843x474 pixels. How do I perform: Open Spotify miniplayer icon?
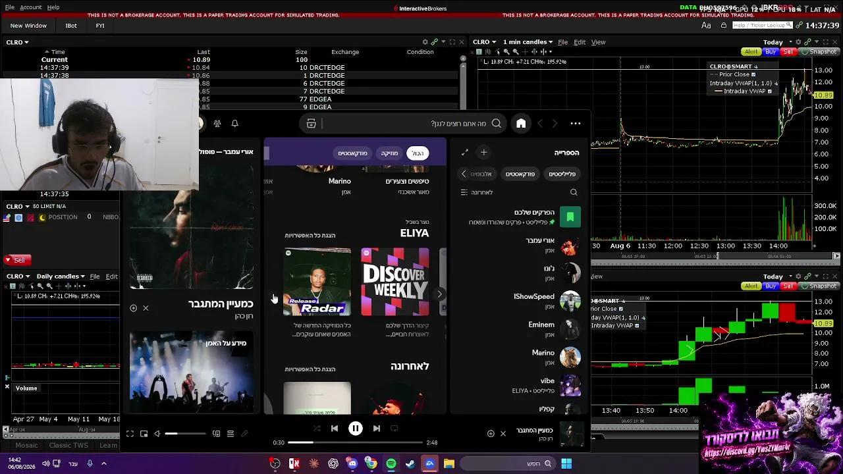pos(144,434)
